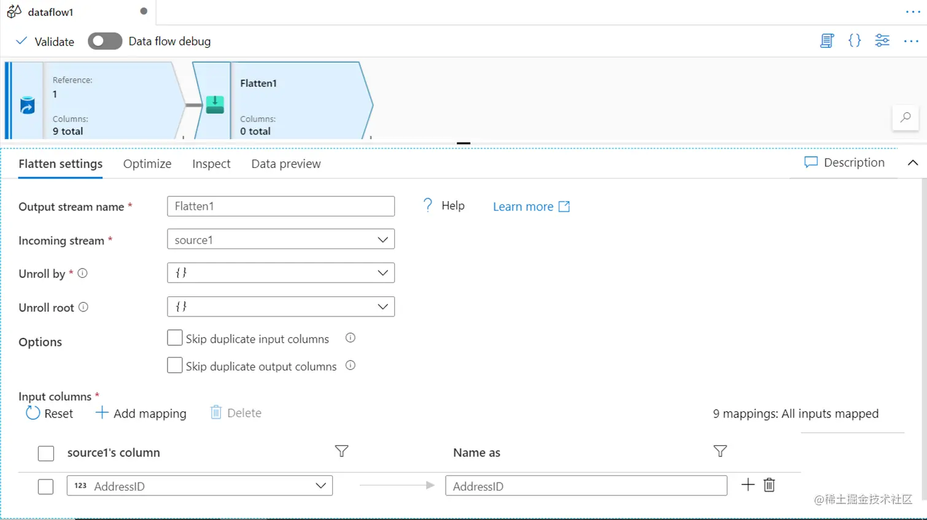927x520 pixels.
Task: Click the Description button
Action: tap(844, 162)
